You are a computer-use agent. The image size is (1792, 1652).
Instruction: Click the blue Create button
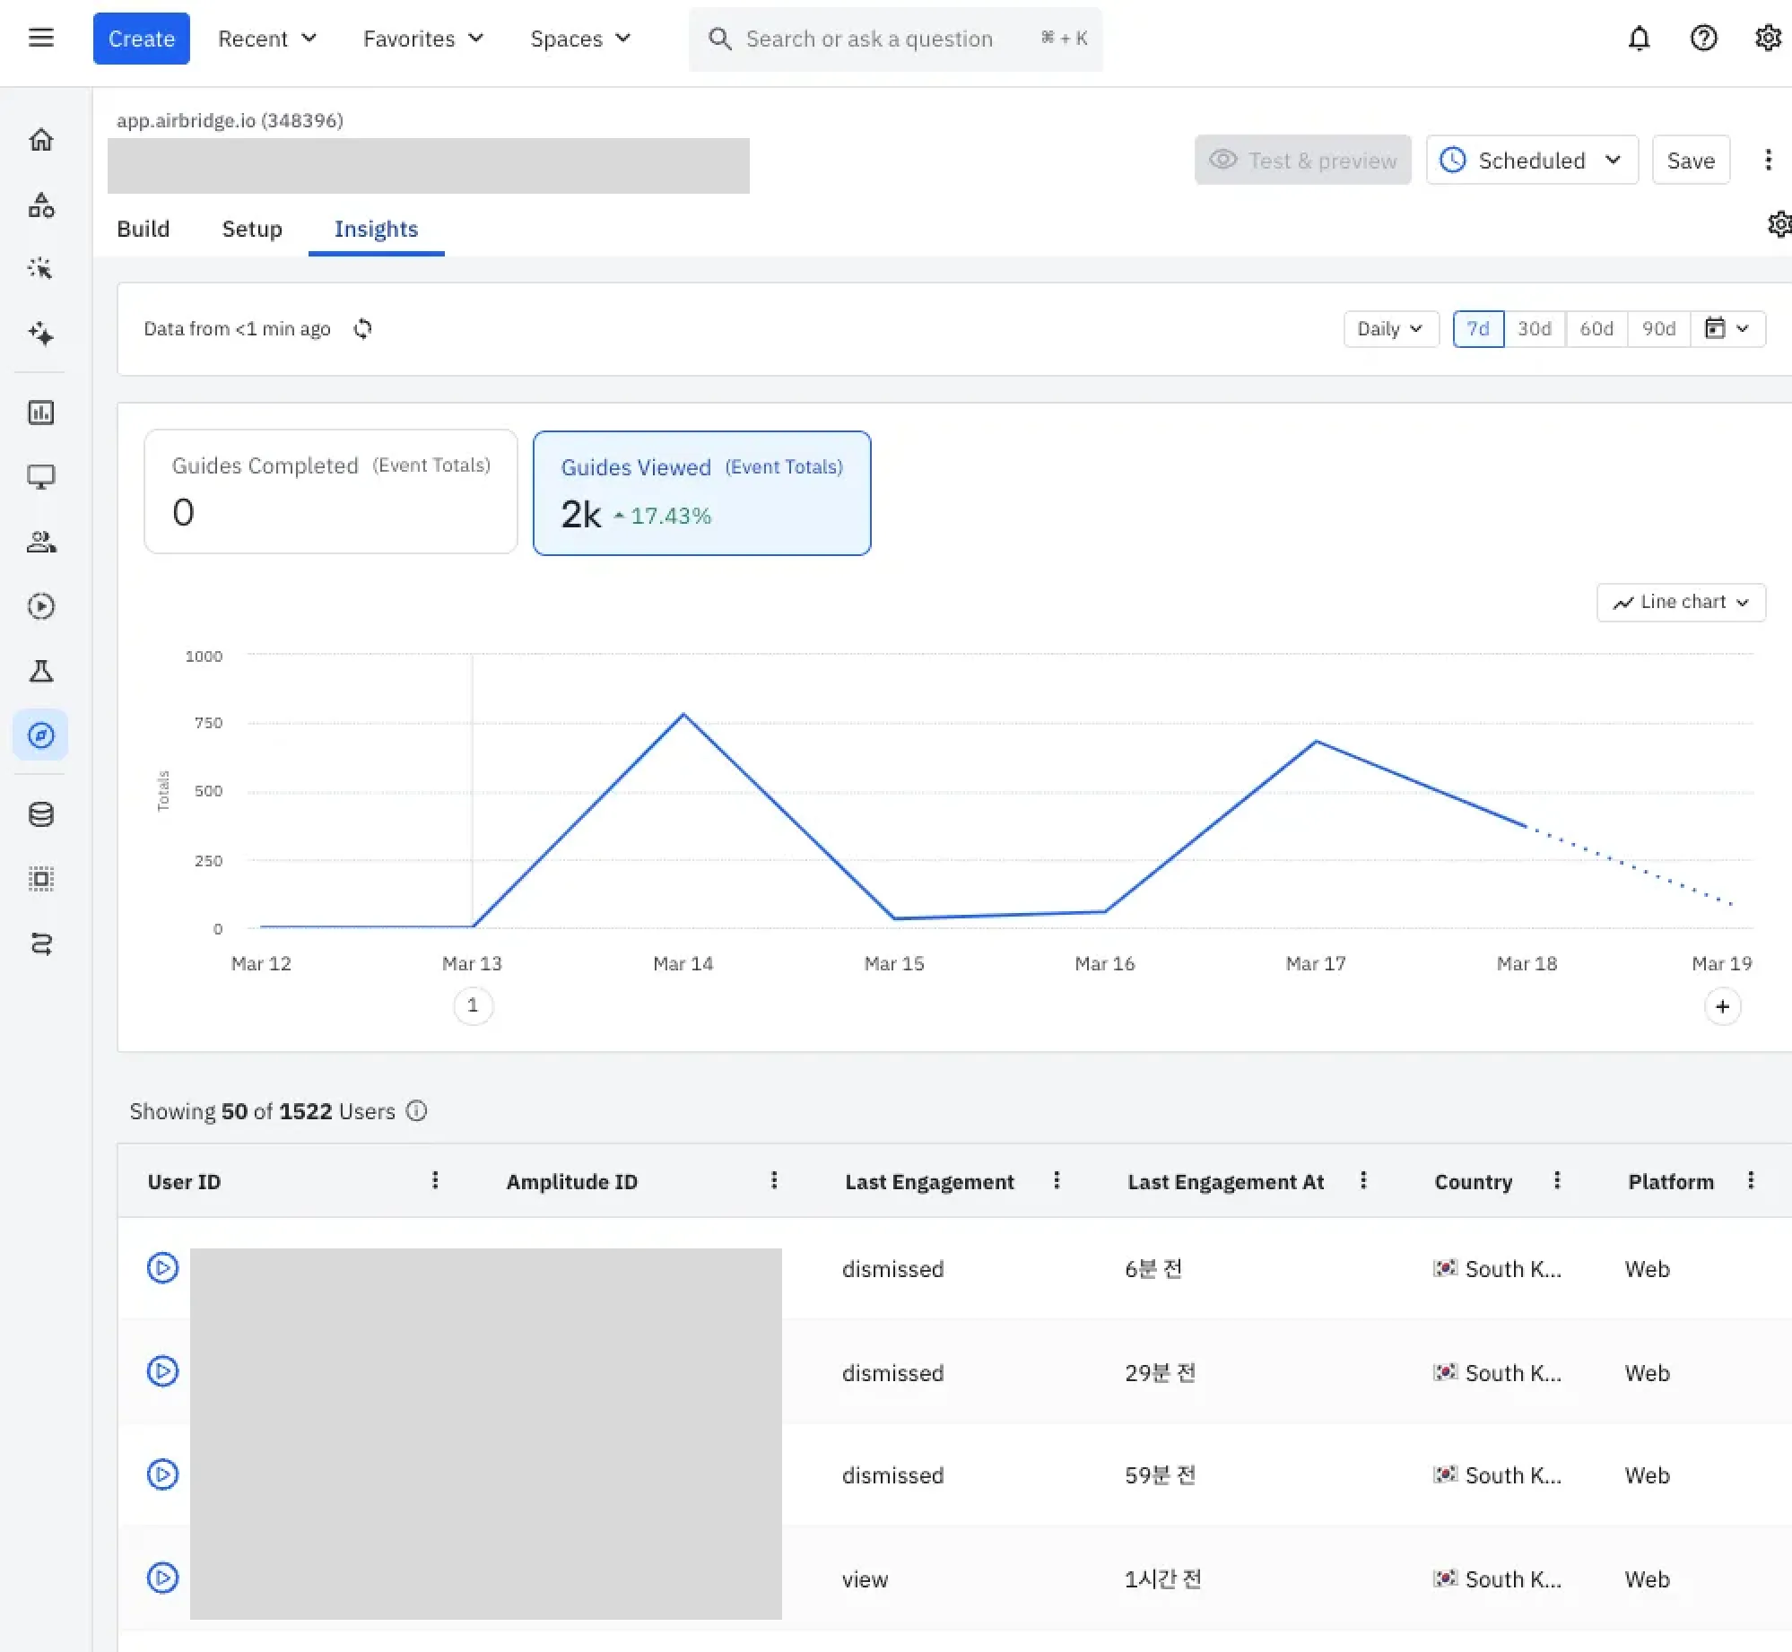click(x=141, y=39)
